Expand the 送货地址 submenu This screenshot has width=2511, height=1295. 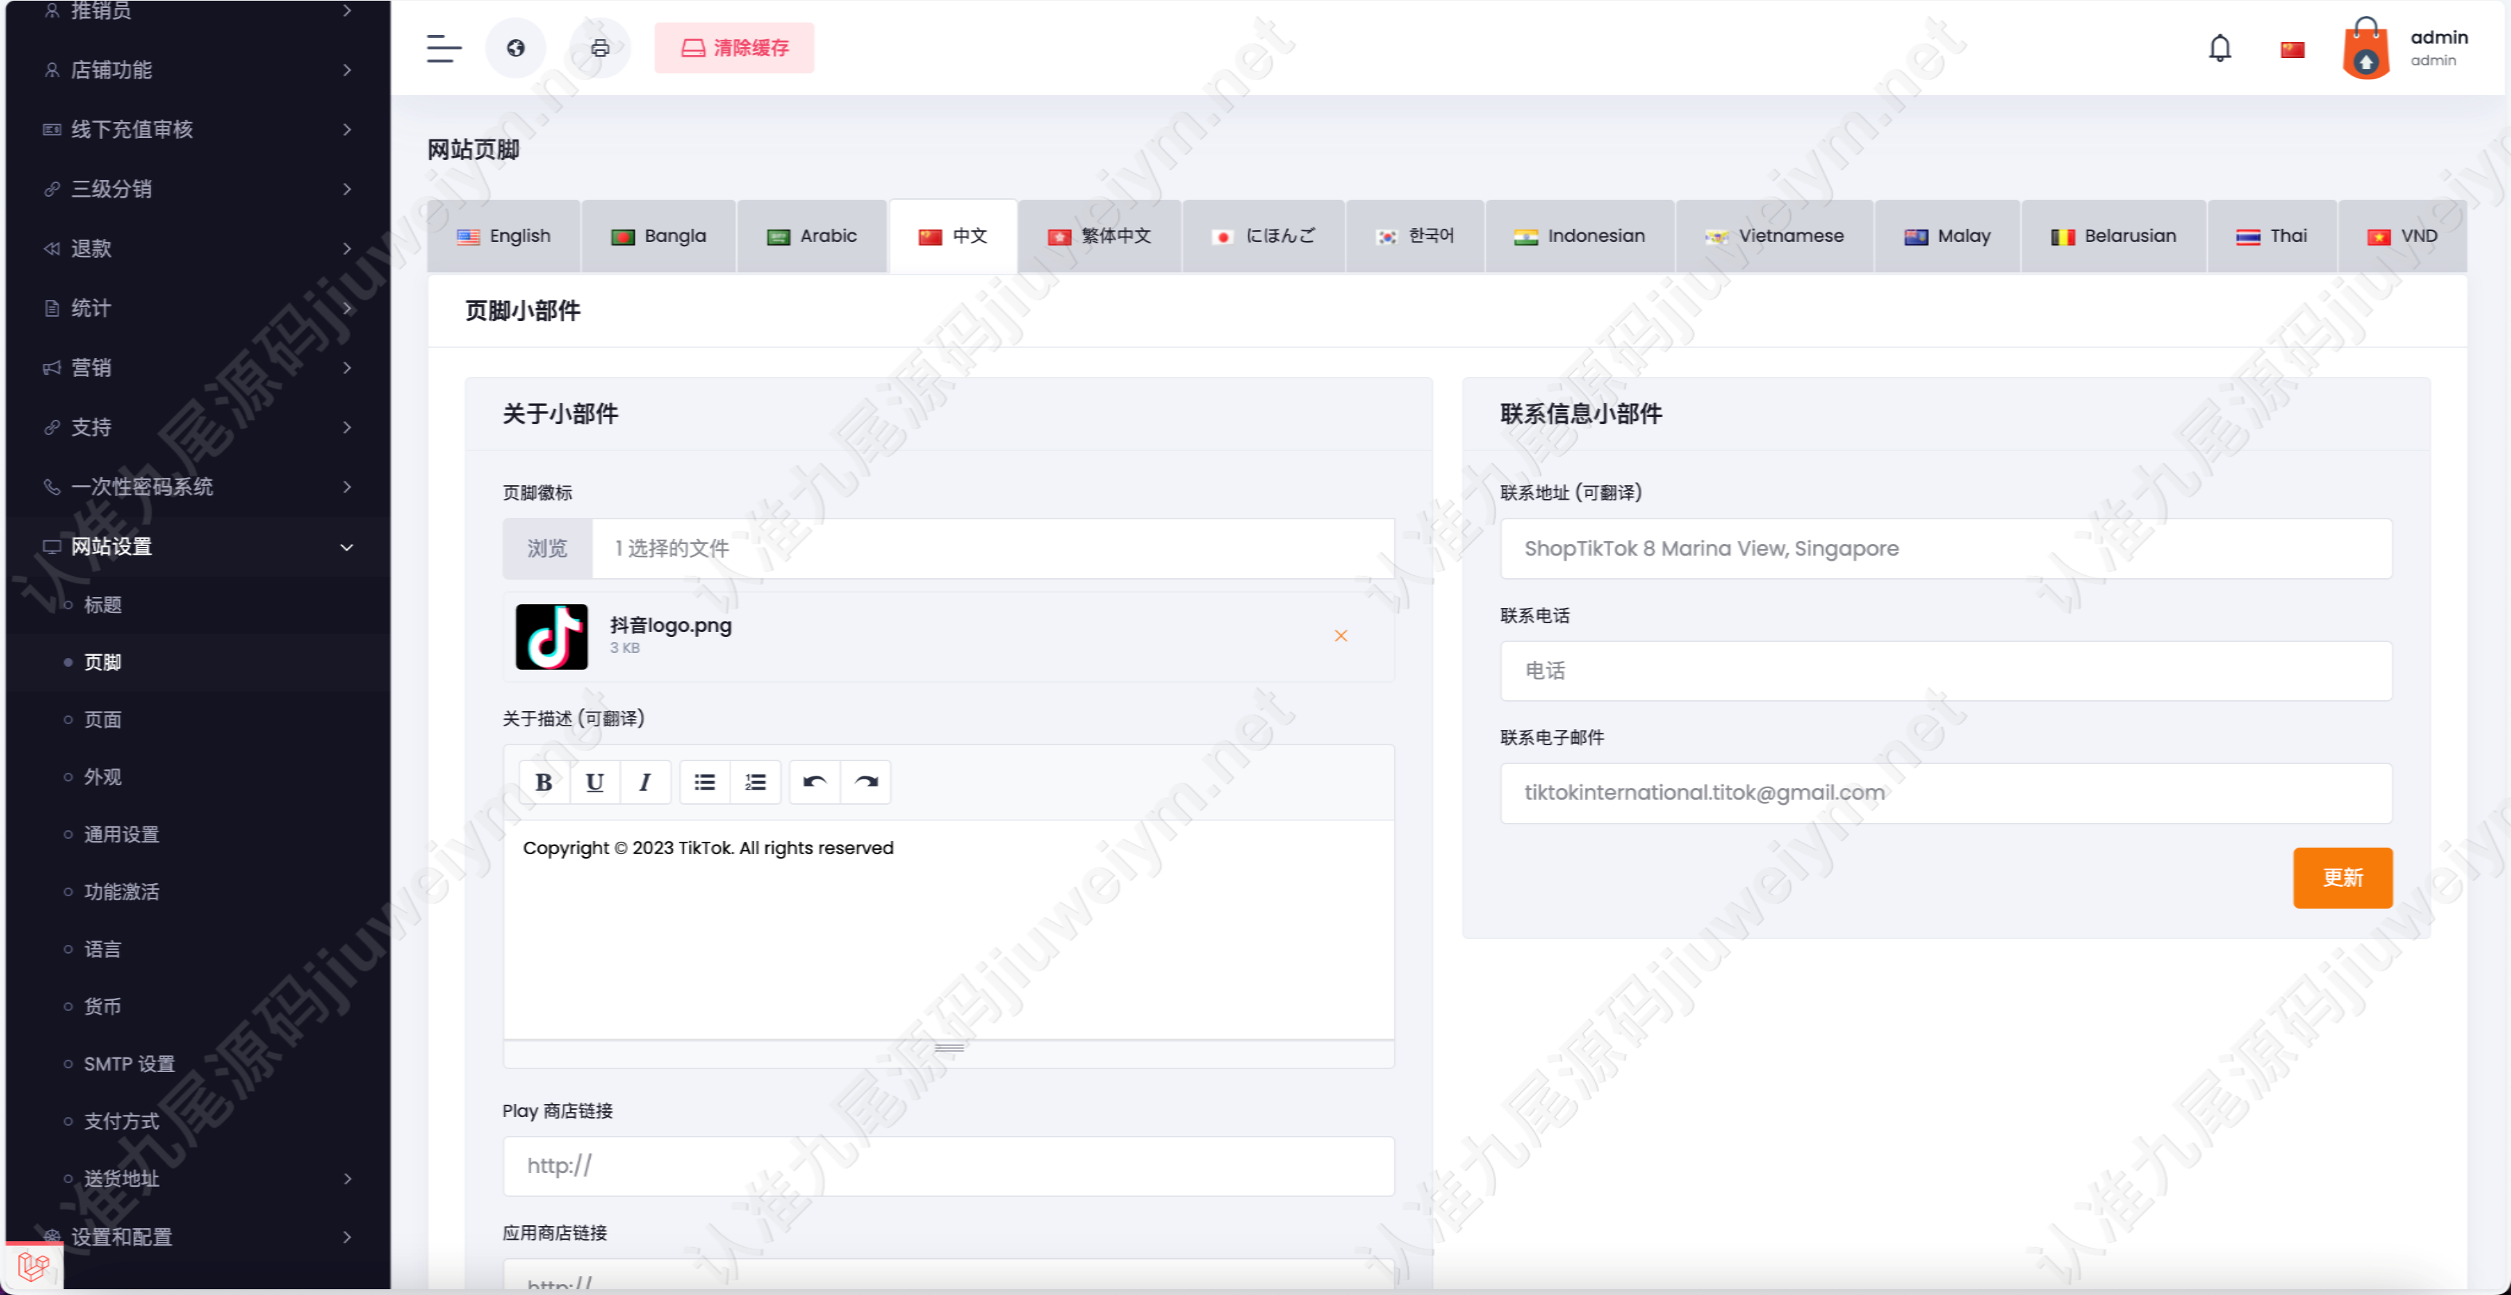click(x=198, y=1179)
